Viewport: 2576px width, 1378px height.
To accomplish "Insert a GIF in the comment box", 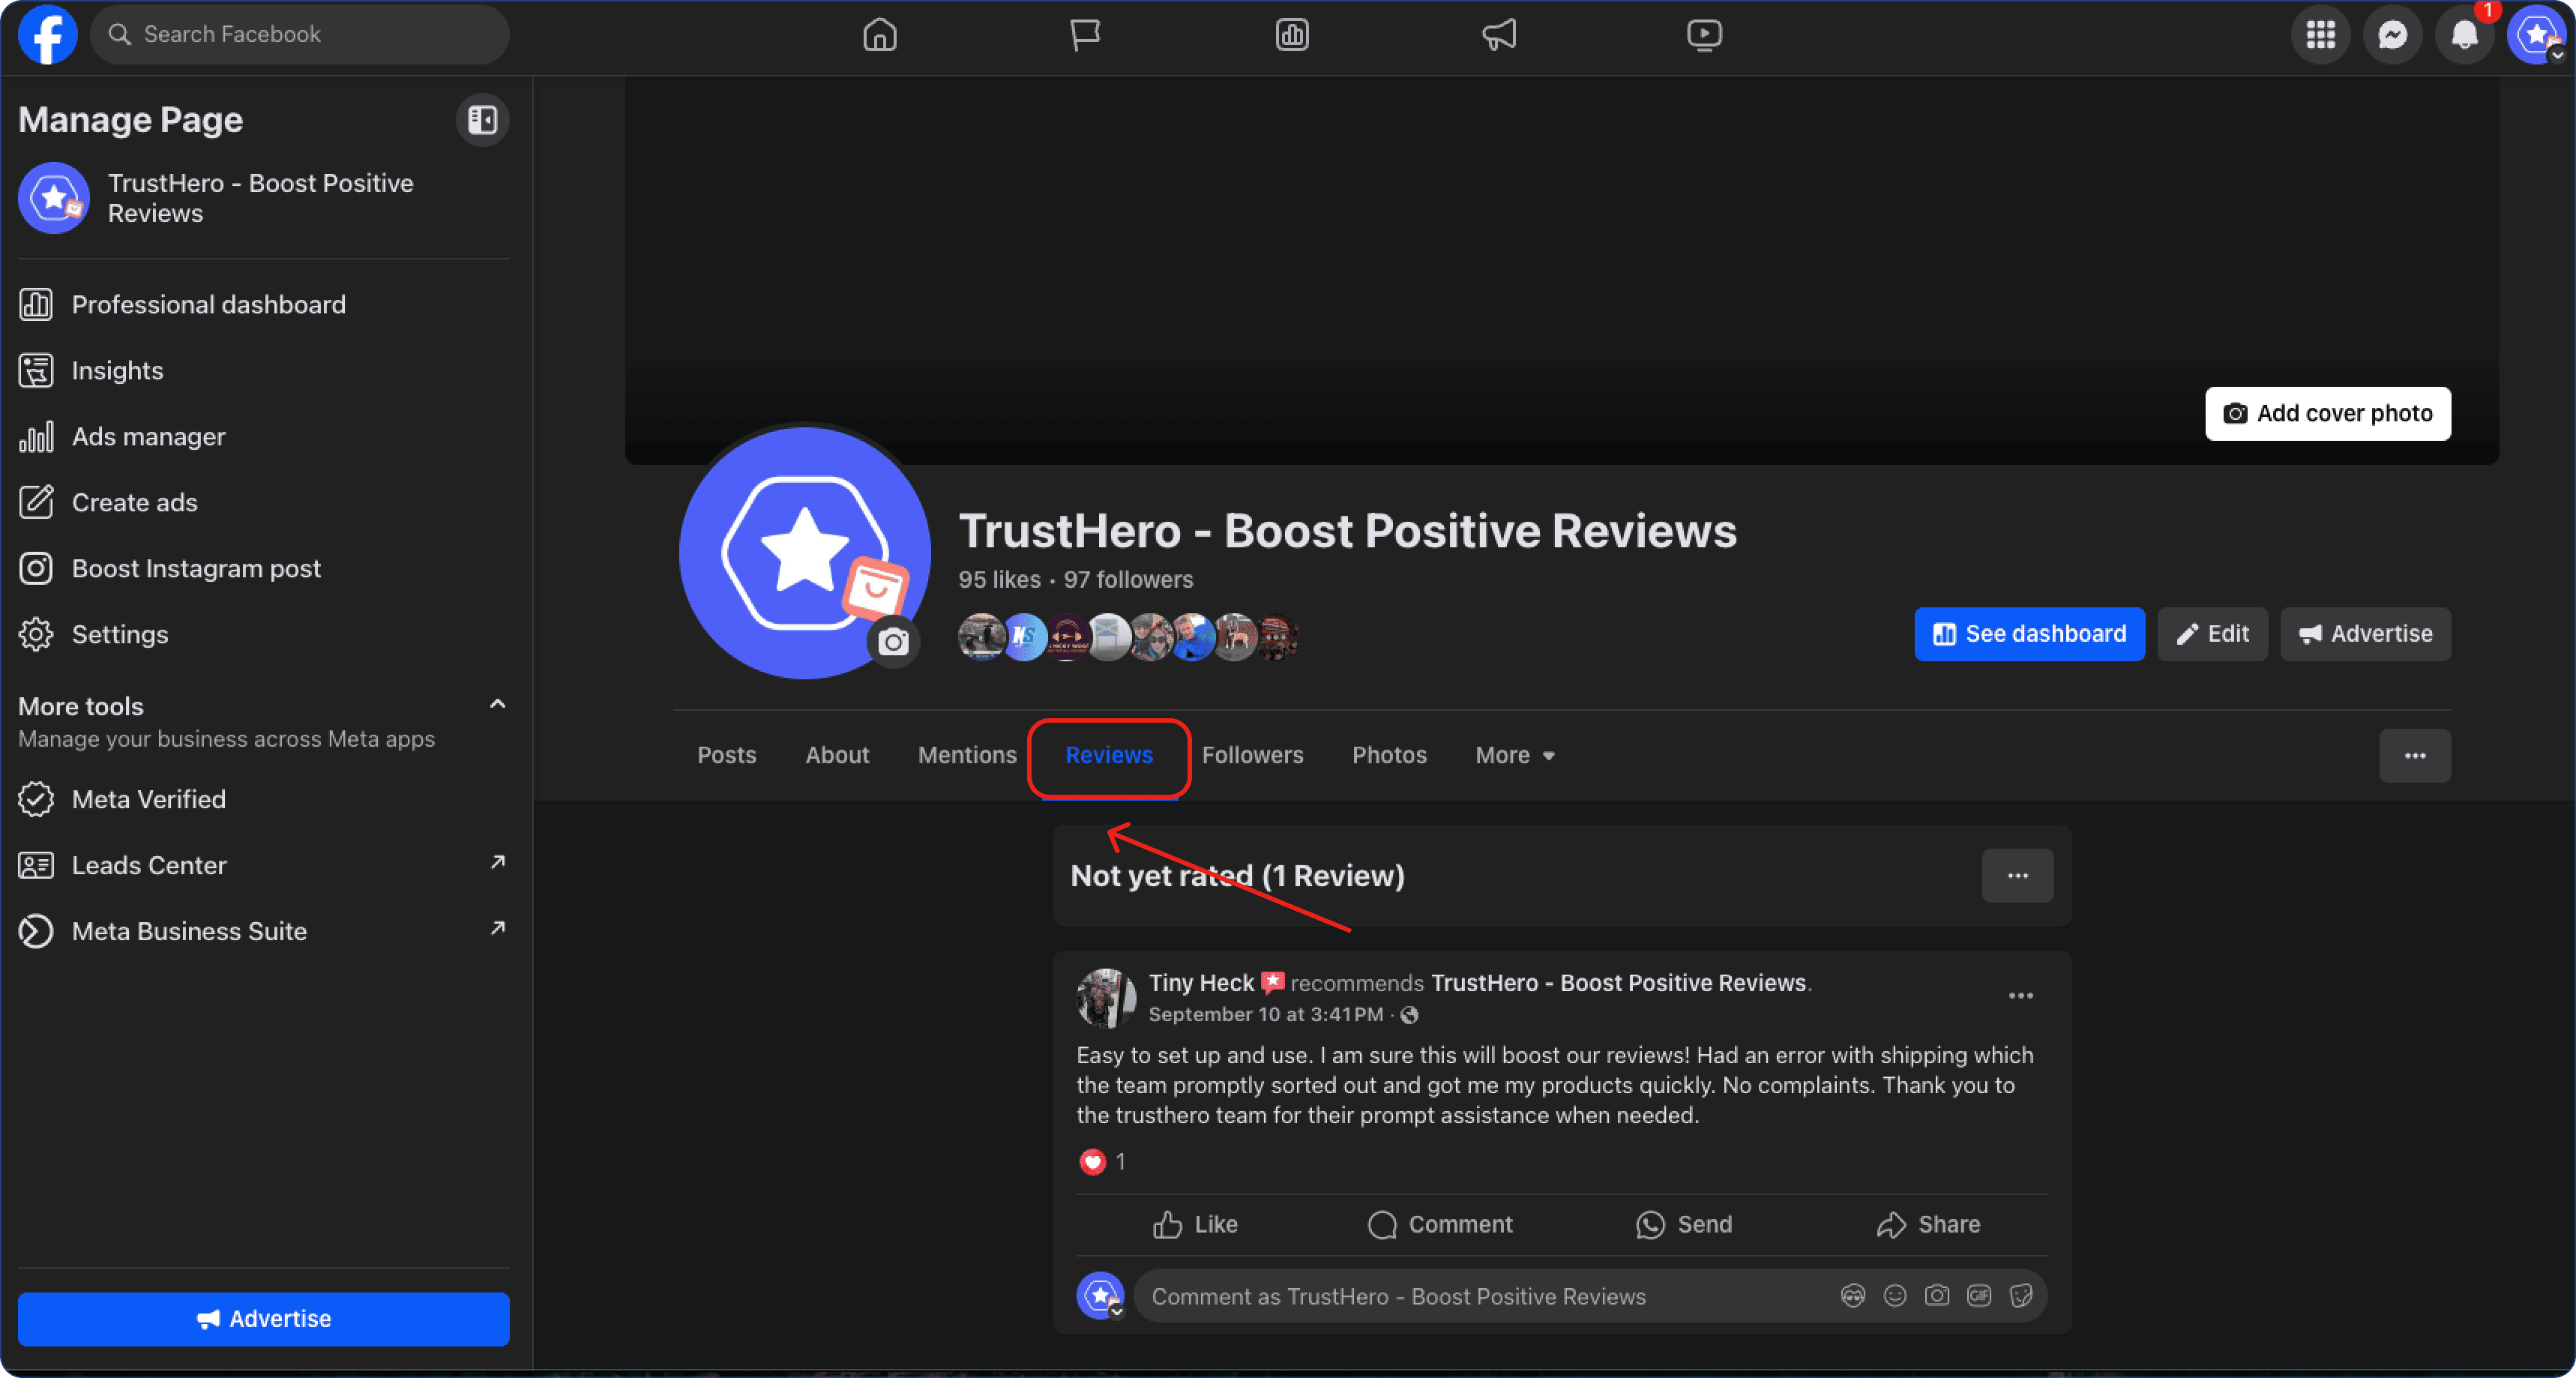I will point(1979,1296).
